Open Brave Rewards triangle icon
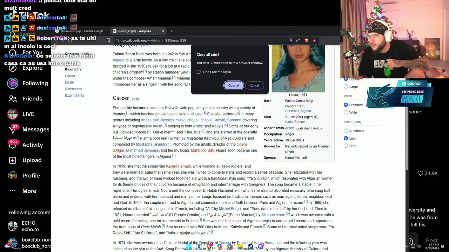449x252 pixels. (x=314, y=40)
